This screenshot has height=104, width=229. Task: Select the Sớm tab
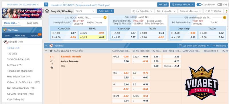click(7, 36)
